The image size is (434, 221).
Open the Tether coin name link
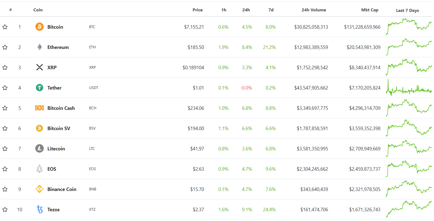(54, 88)
